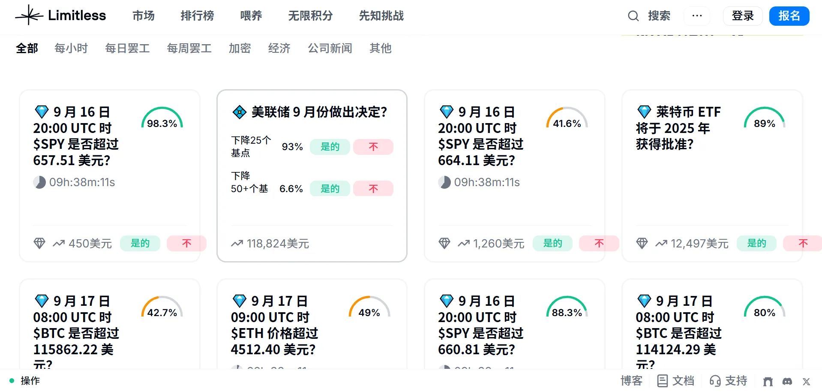Click the search magnifier icon
The image size is (822, 392).
pyautogui.click(x=633, y=16)
